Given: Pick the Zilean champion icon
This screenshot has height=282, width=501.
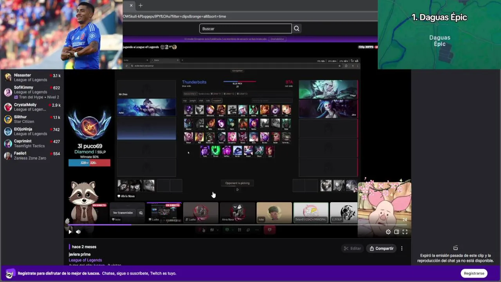Looking at the screenshot, I should pos(259,151).
